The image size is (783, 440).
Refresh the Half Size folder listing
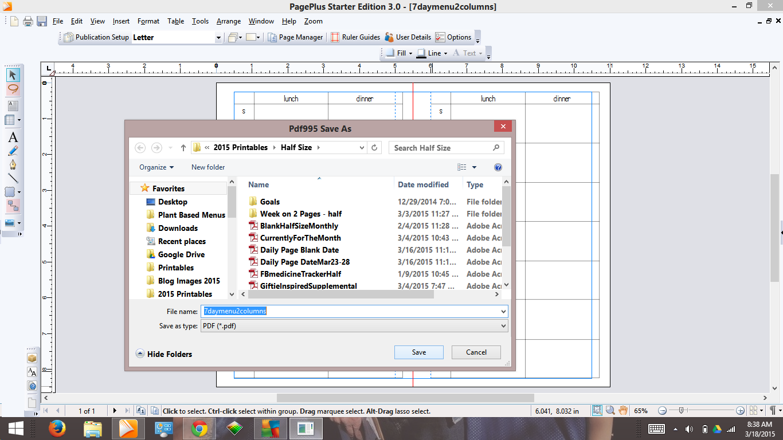tap(374, 148)
